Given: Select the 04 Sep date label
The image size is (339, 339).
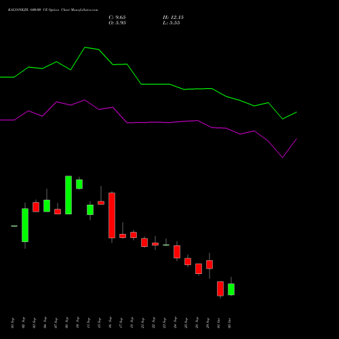Looking at the screenshot, I should point(45,323).
